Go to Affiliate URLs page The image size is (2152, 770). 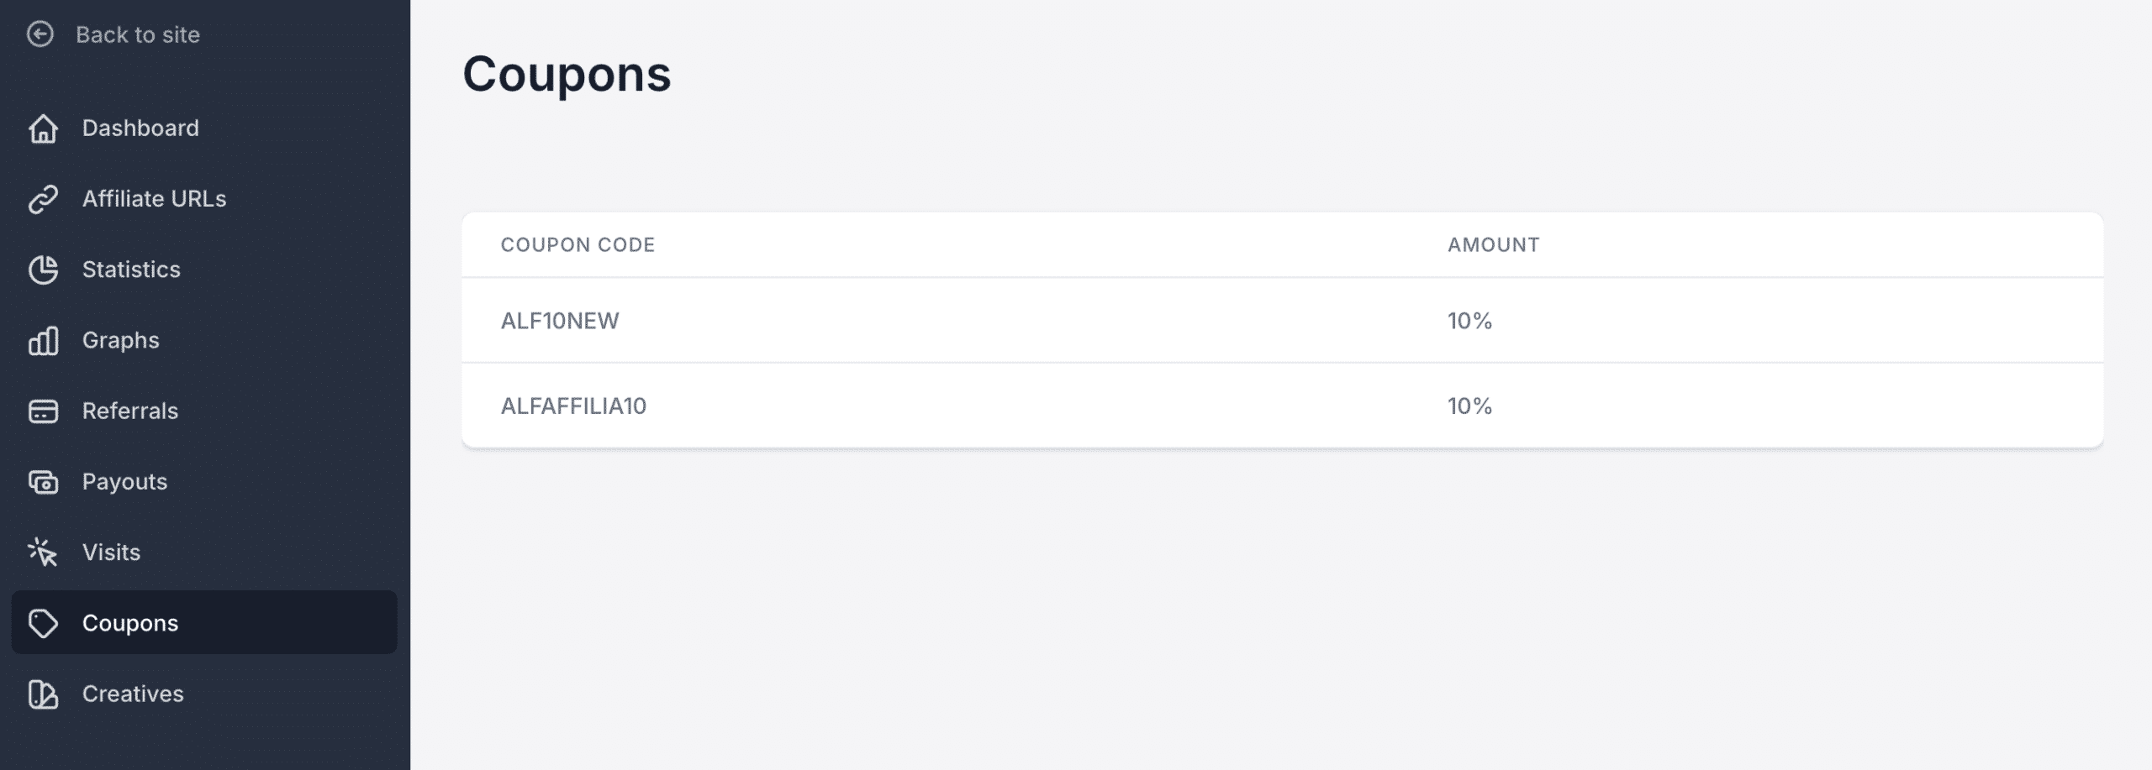pos(154,199)
